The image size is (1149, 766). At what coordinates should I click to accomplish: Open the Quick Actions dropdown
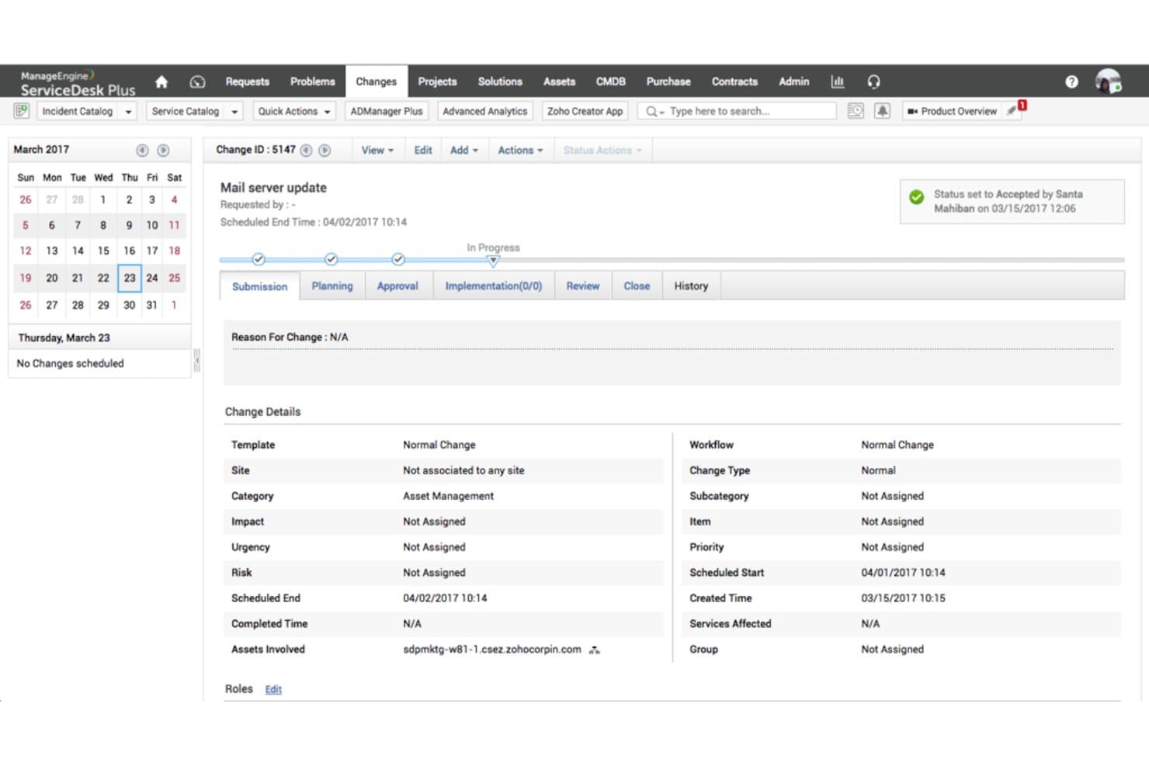point(294,111)
